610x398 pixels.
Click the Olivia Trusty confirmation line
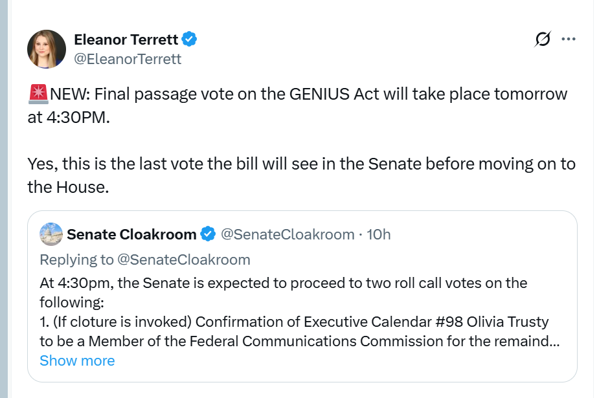click(x=294, y=322)
